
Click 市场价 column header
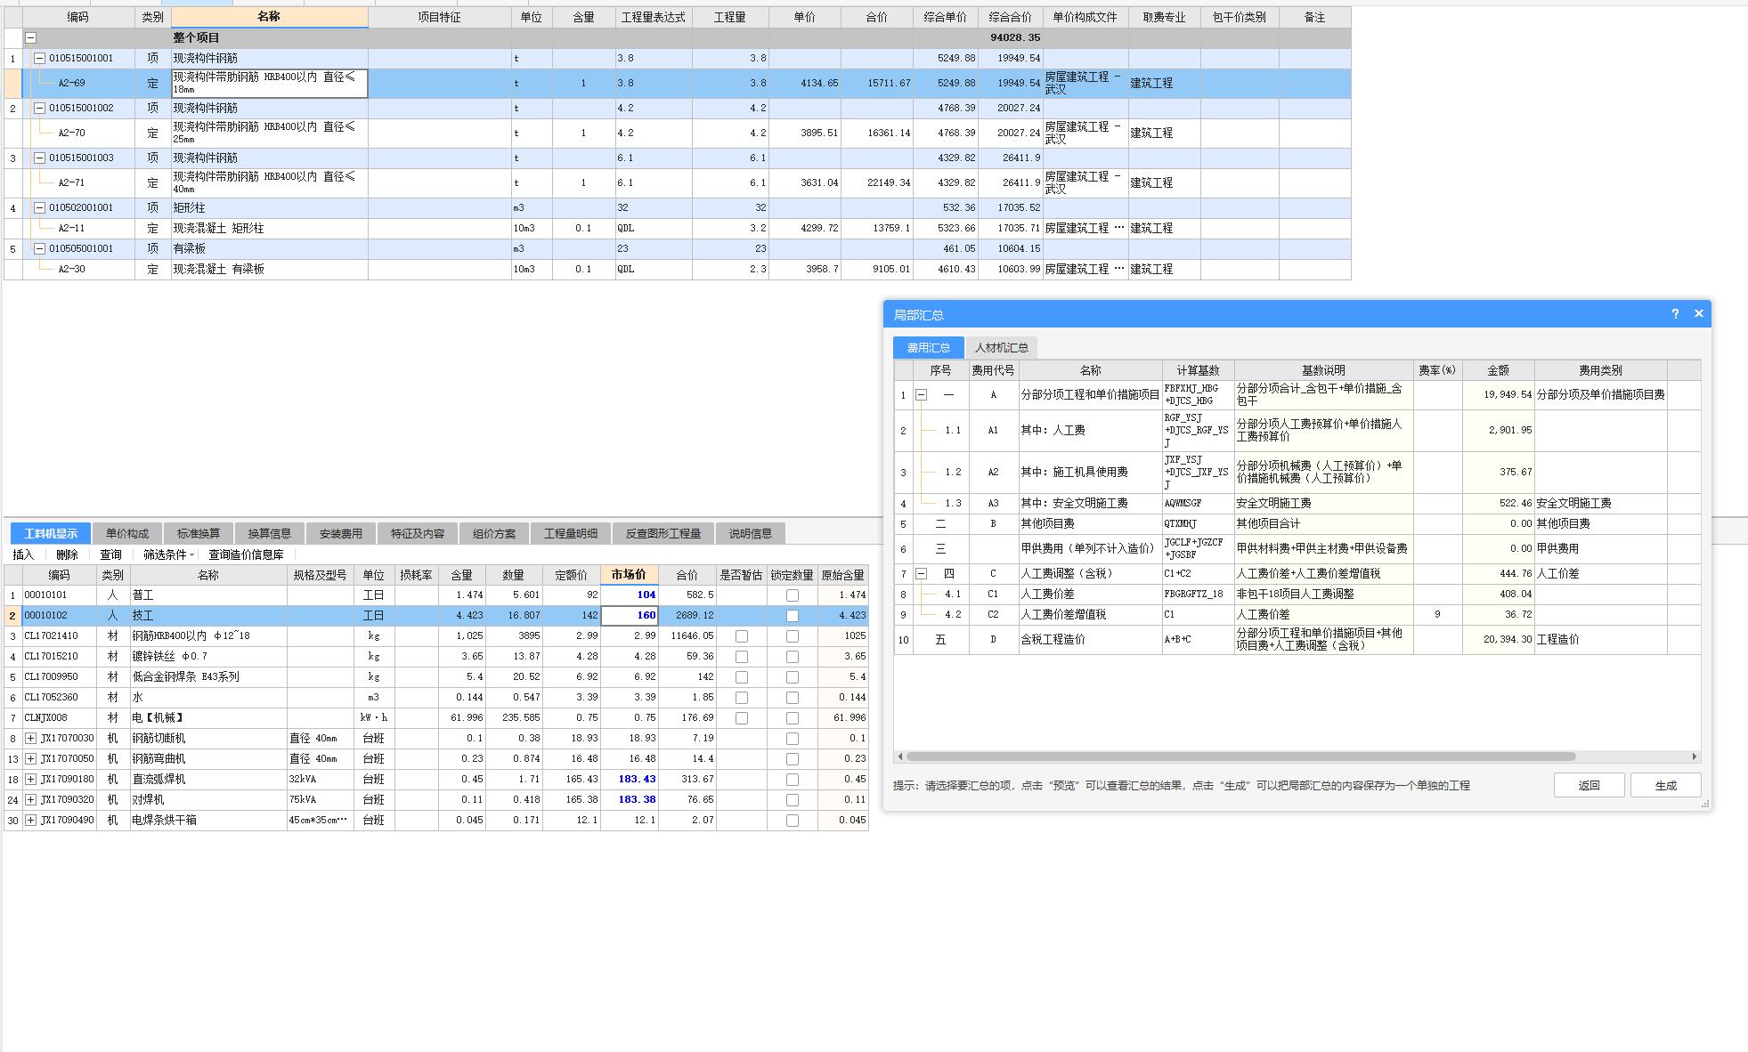pos(630,575)
